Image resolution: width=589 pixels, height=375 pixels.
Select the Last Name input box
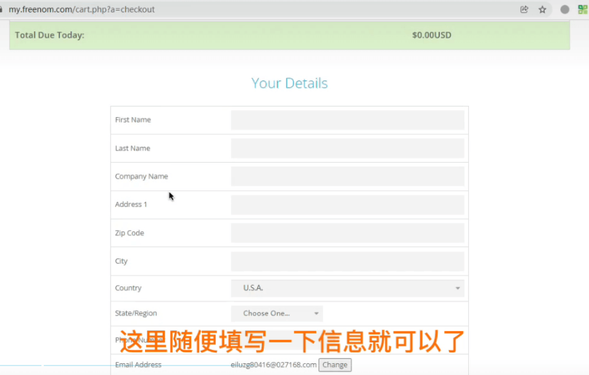click(x=347, y=148)
